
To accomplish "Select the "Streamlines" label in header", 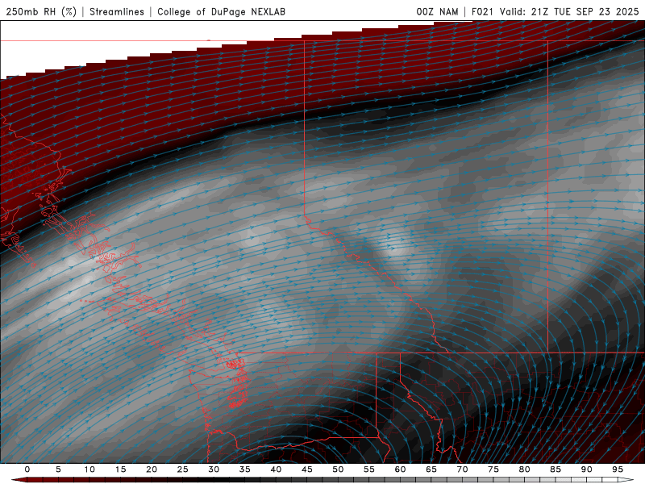I will click(117, 11).
